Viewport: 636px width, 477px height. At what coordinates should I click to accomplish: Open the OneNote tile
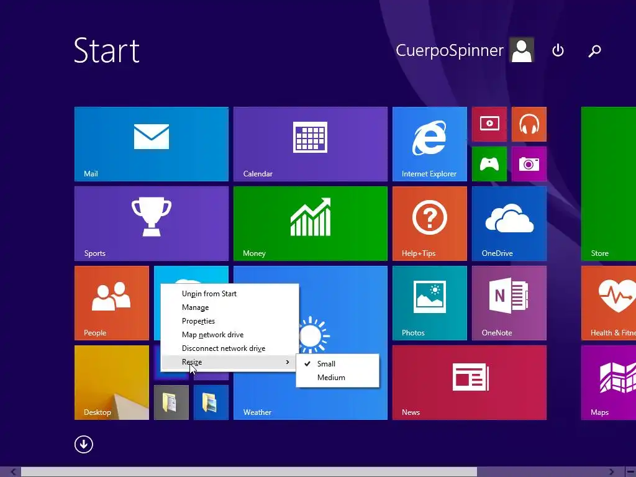click(509, 303)
